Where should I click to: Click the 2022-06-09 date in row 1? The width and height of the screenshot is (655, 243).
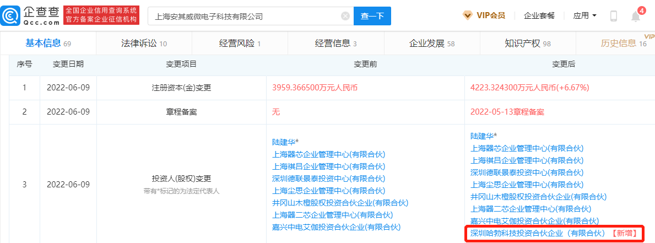pos(68,88)
